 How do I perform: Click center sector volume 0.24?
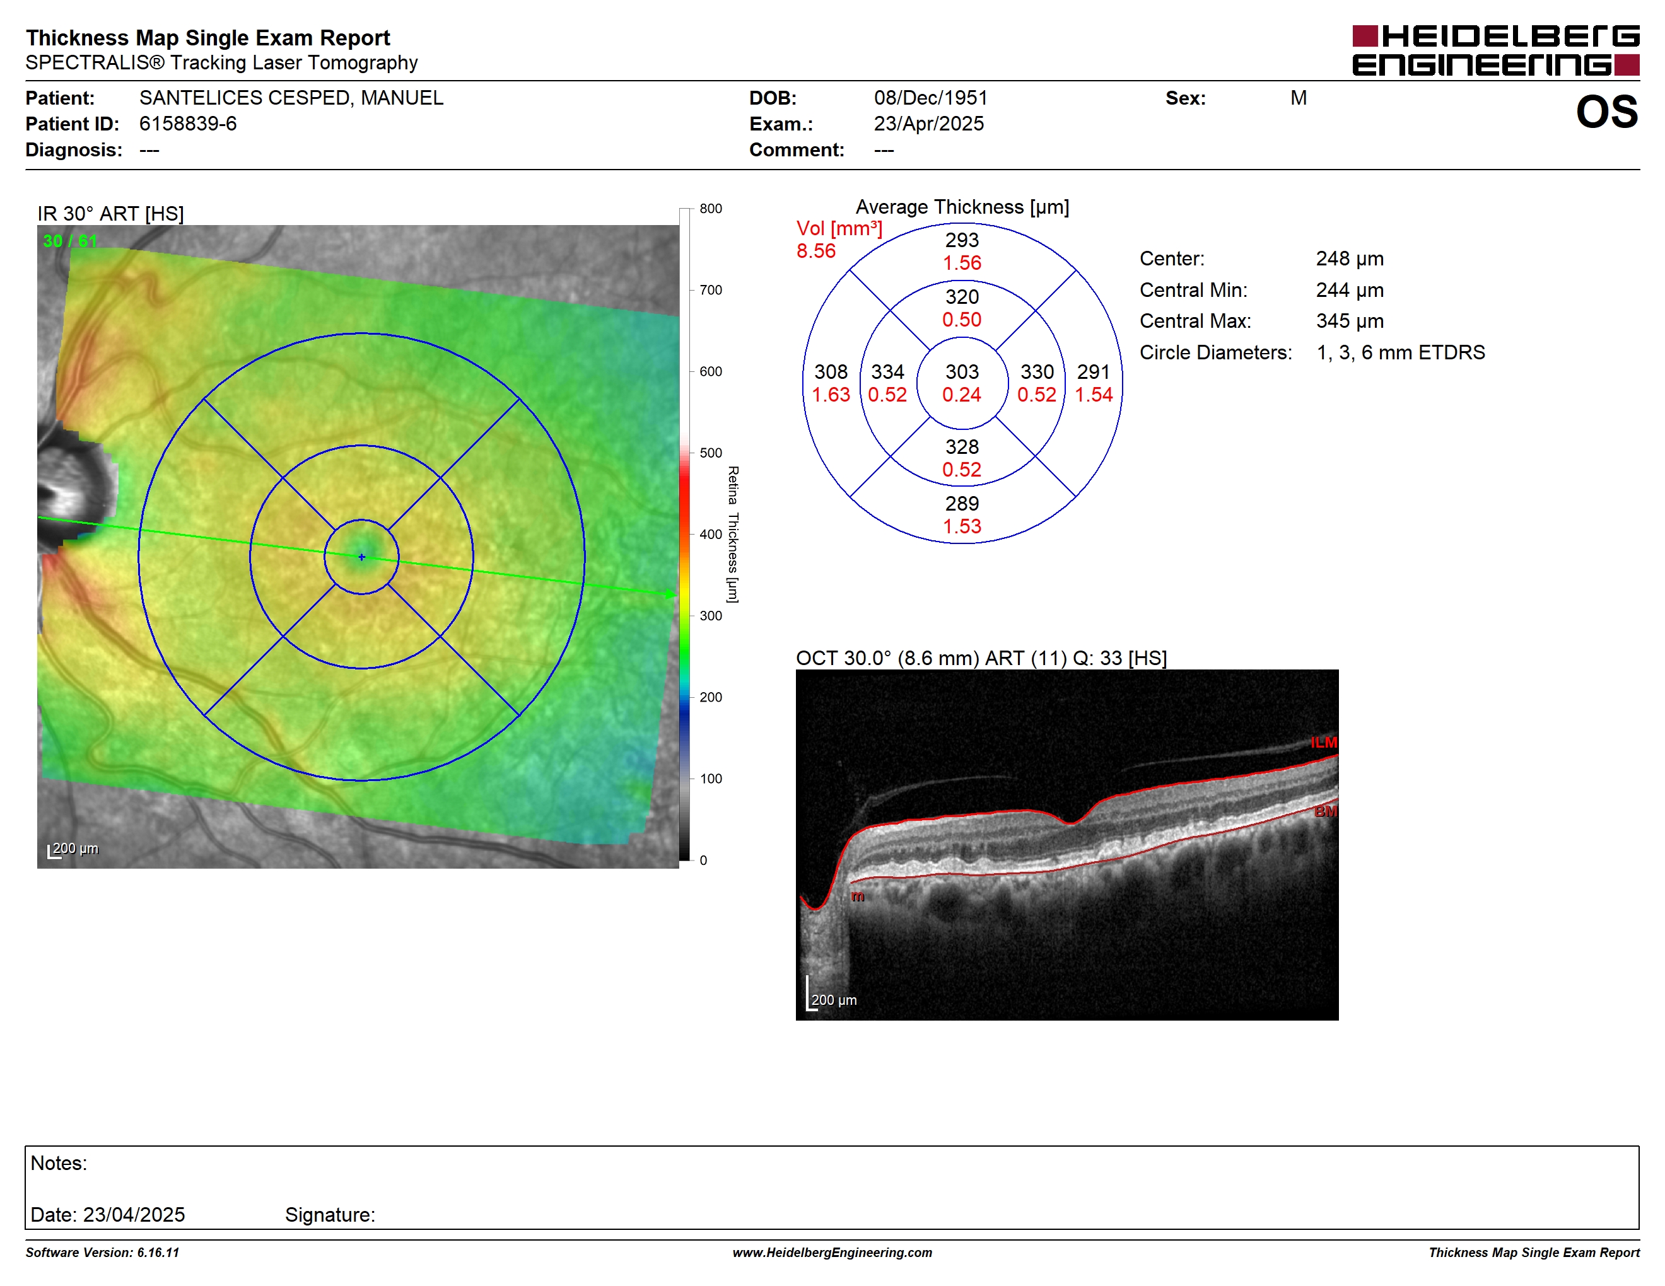(961, 395)
